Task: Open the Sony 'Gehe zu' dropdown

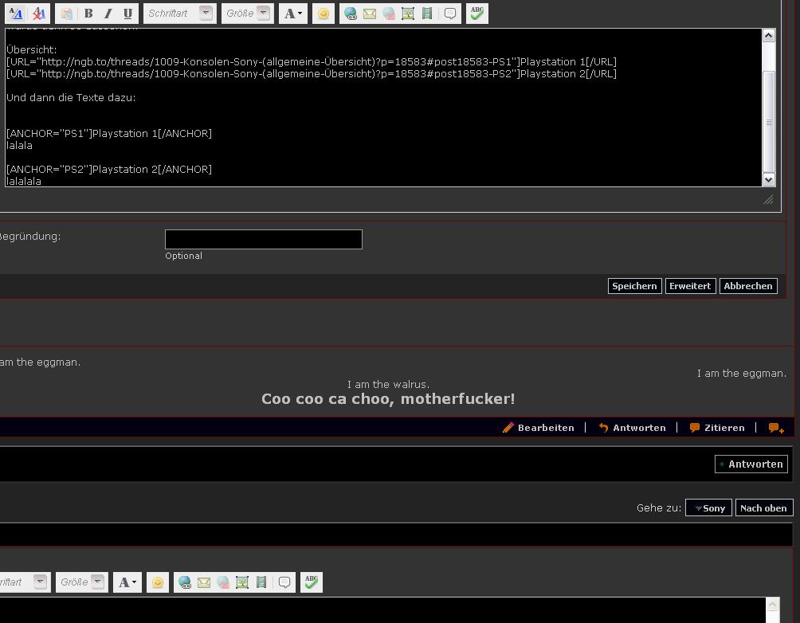Action: pos(708,508)
